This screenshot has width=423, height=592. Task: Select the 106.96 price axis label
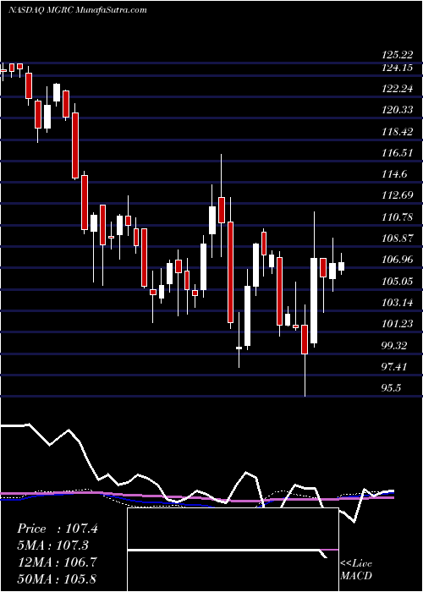click(x=397, y=260)
